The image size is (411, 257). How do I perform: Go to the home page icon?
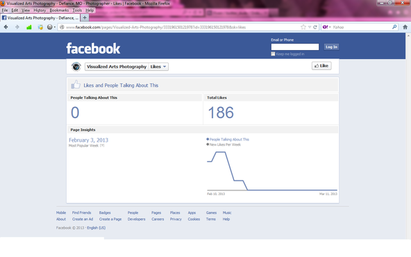pos(405,27)
